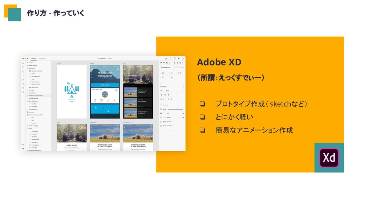Align text left in the Text section
The height and width of the screenshot is (209, 372).
coord(162,95)
